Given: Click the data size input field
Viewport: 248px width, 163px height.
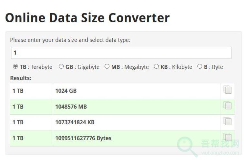Looking at the screenshot, I should 121,53.
